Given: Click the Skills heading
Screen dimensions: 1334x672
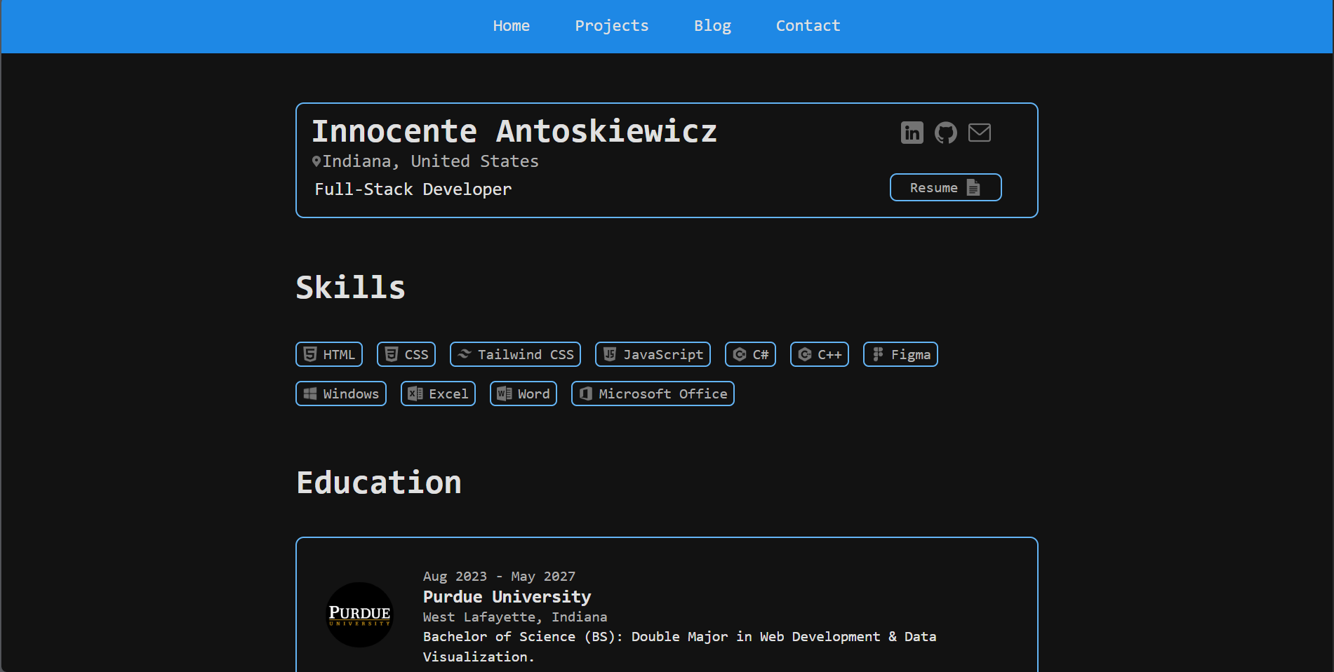Looking at the screenshot, I should [x=351, y=288].
